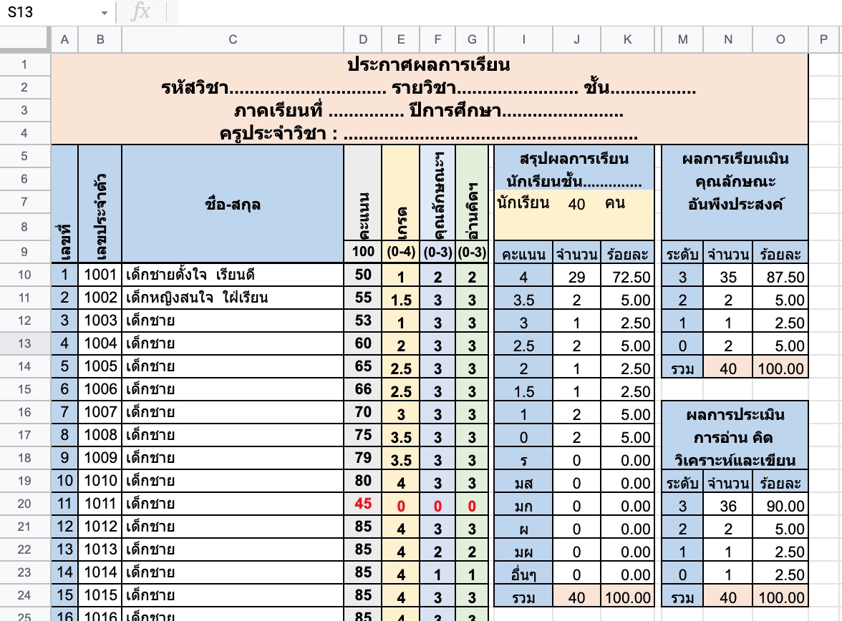The image size is (842, 621).
Task: Select column B header
Action: point(100,39)
